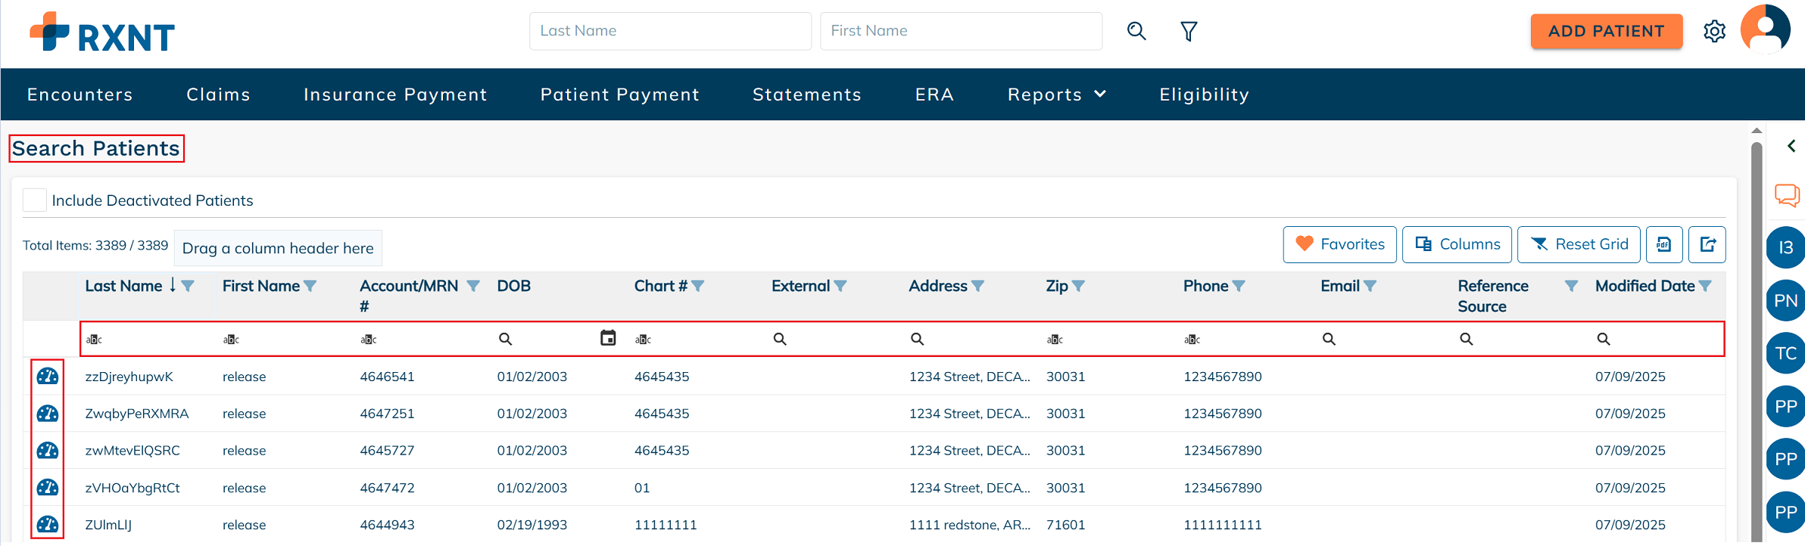Open the Last Name column filter
The height and width of the screenshot is (546, 1805).
(188, 286)
